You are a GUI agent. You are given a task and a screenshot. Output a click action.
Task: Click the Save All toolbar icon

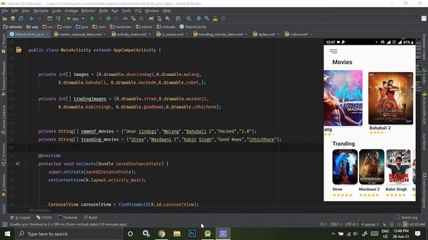click(x=13, y=19)
